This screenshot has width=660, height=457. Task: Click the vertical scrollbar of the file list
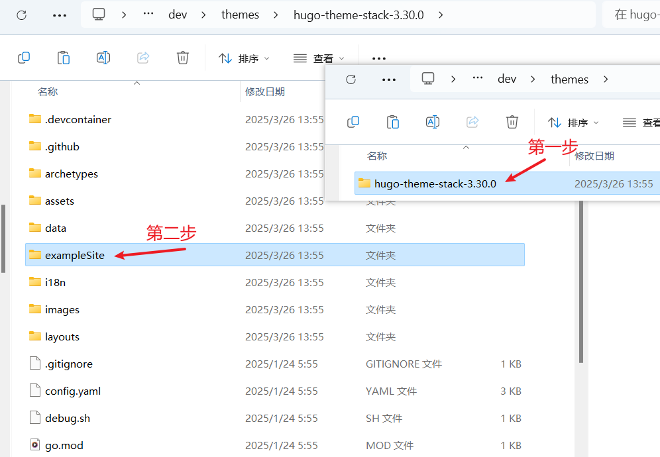pyautogui.click(x=3, y=238)
